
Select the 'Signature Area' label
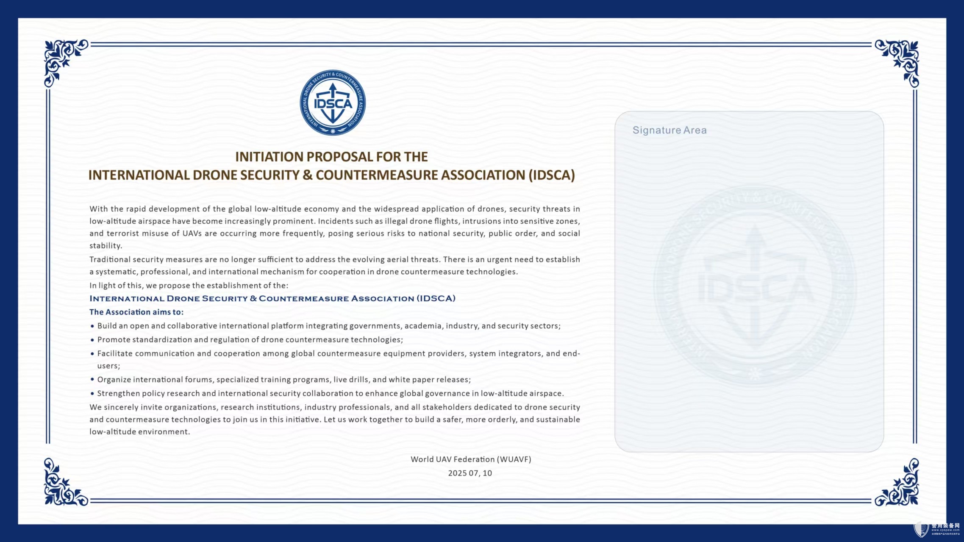tap(670, 130)
